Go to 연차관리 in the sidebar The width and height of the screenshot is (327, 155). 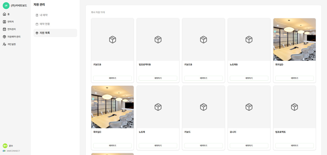pyautogui.click(x=15, y=29)
